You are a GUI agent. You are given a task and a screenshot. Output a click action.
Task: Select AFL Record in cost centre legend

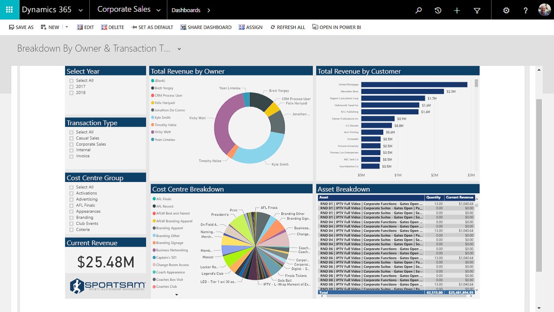[164, 206]
